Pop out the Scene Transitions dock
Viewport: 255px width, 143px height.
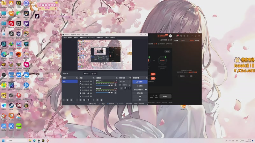click(x=130, y=78)
